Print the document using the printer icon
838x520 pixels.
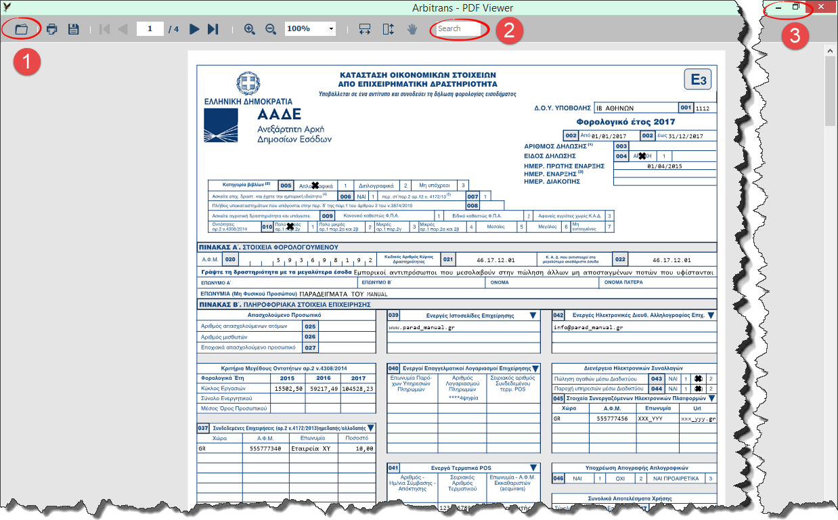coord(52,29)
